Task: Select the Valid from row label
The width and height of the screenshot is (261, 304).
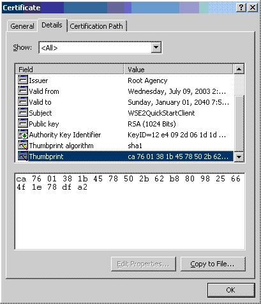Action: pyautogui.click(x=44, y=91)
